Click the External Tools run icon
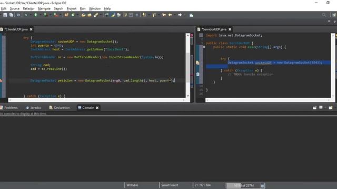 pyautogui.click(x=56, y=15)
